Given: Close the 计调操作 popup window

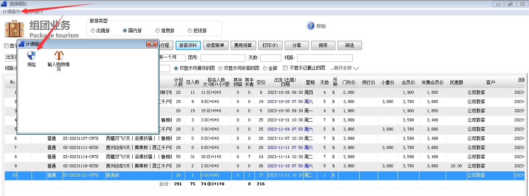Looking at the screenshot, I should 152,44.
